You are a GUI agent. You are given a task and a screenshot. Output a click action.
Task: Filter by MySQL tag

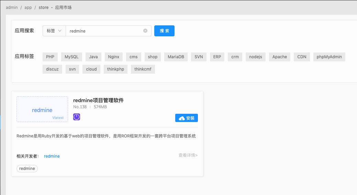(71, 57)
